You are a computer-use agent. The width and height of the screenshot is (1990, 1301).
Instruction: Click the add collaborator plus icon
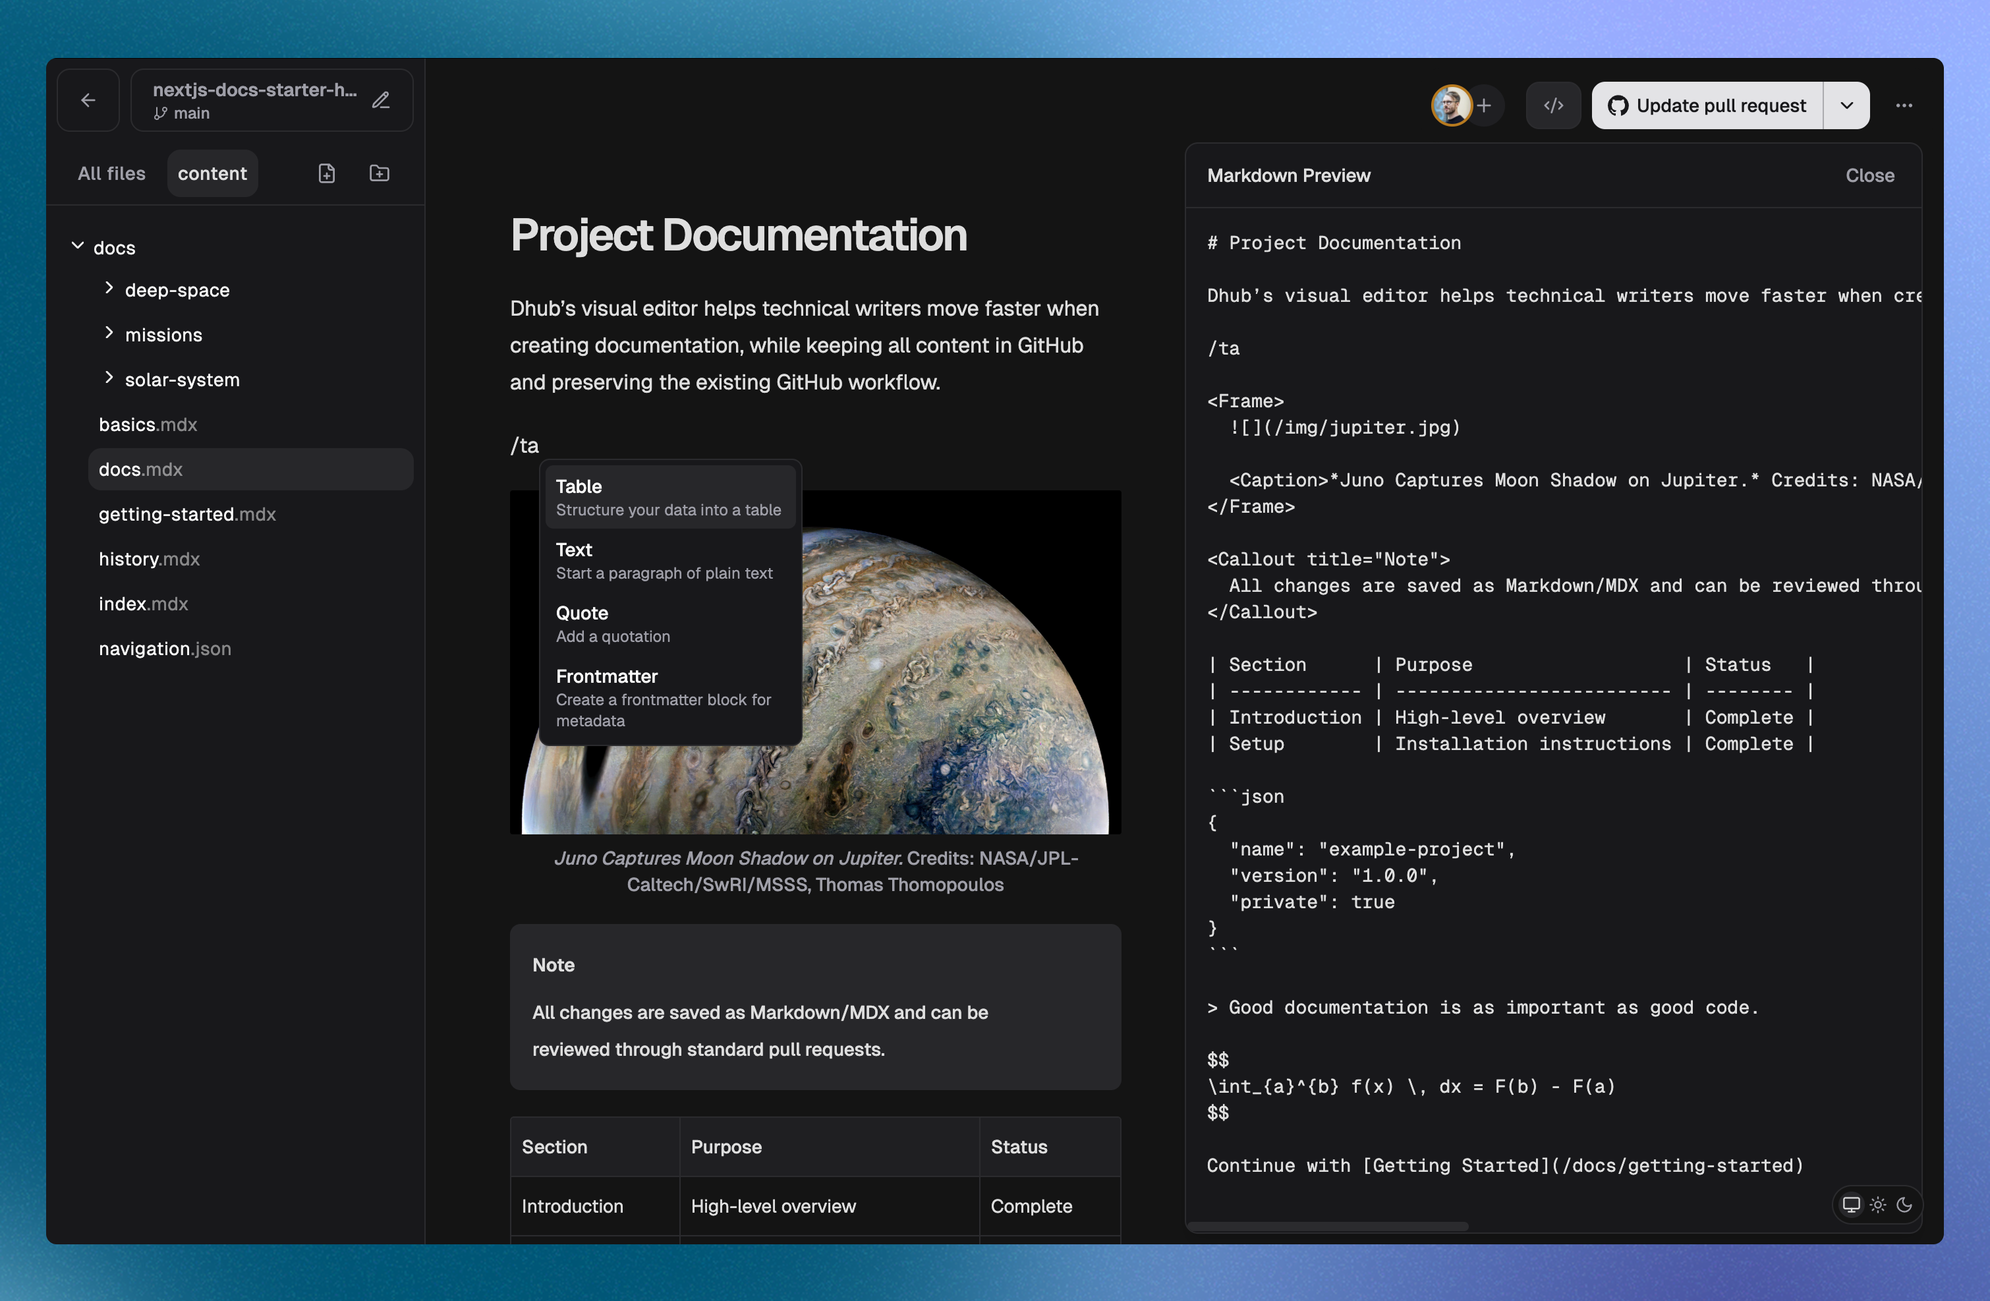(x=1484, y=105)
